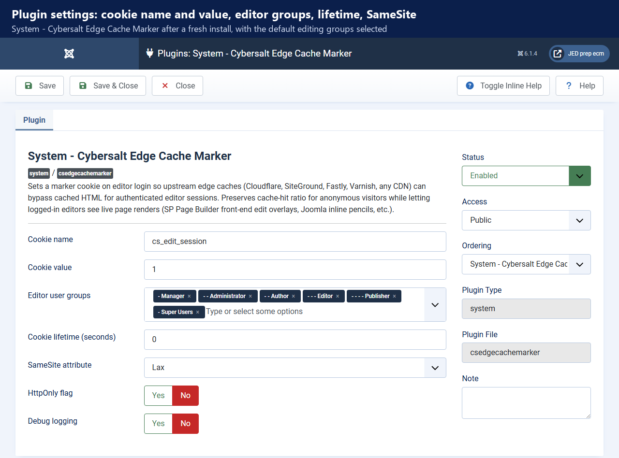Set Debug logging to Yes
Image resolution: width=619 pixels, height=458 pixels.
pos(159,424)
